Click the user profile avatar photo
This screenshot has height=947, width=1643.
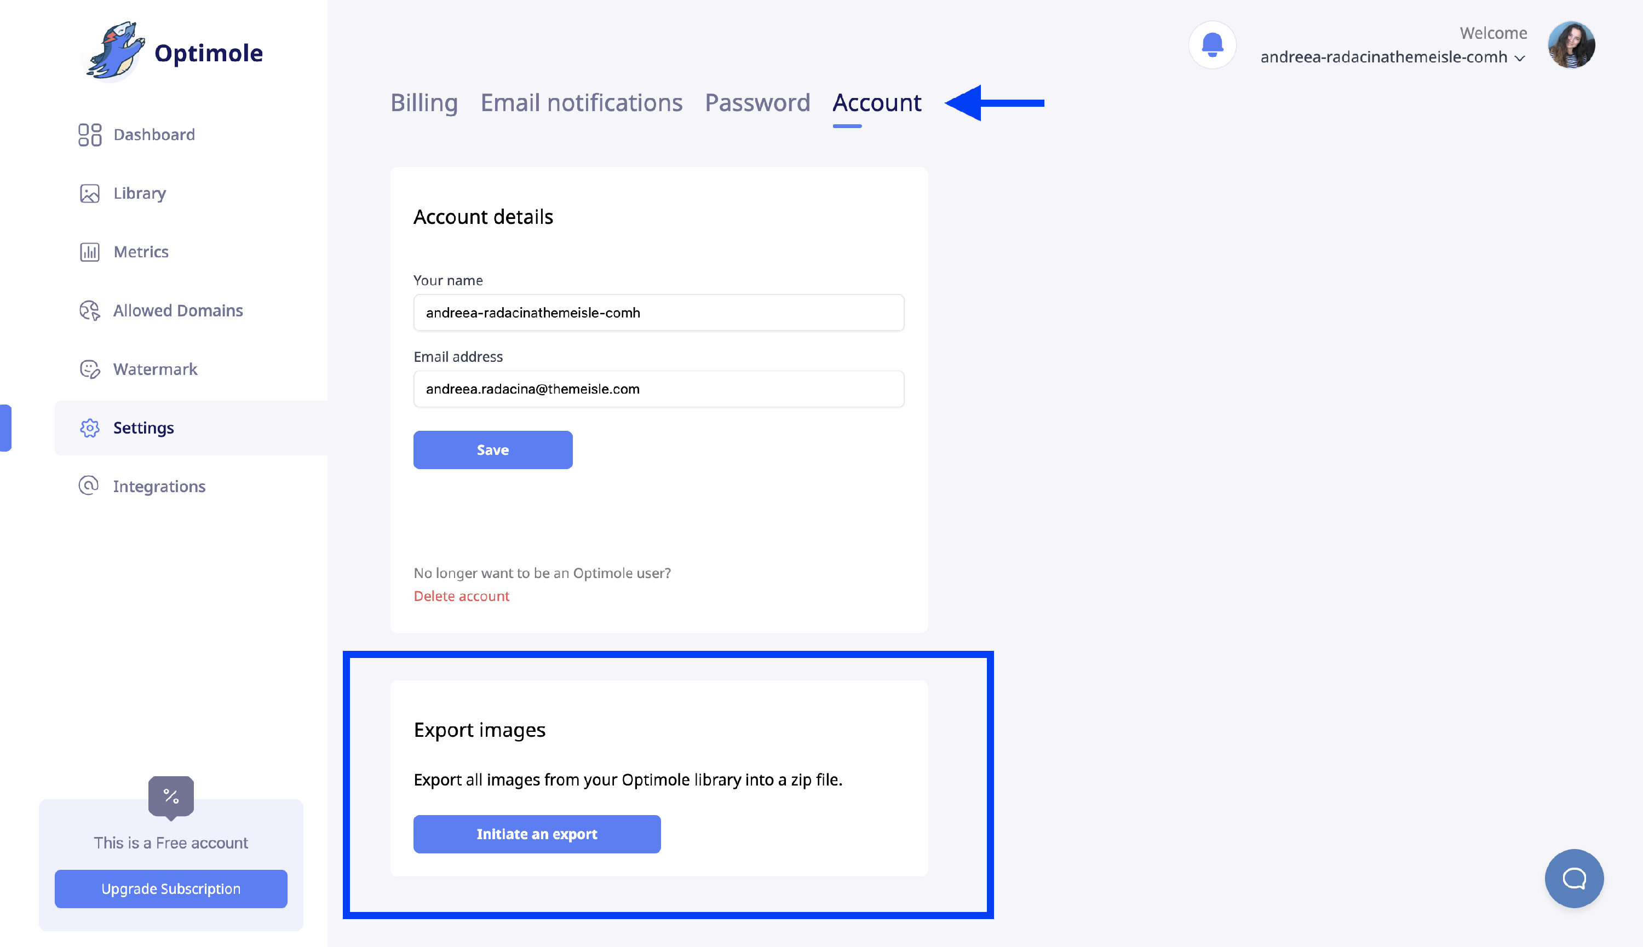pyautogui.click(x=1571, y=45)
